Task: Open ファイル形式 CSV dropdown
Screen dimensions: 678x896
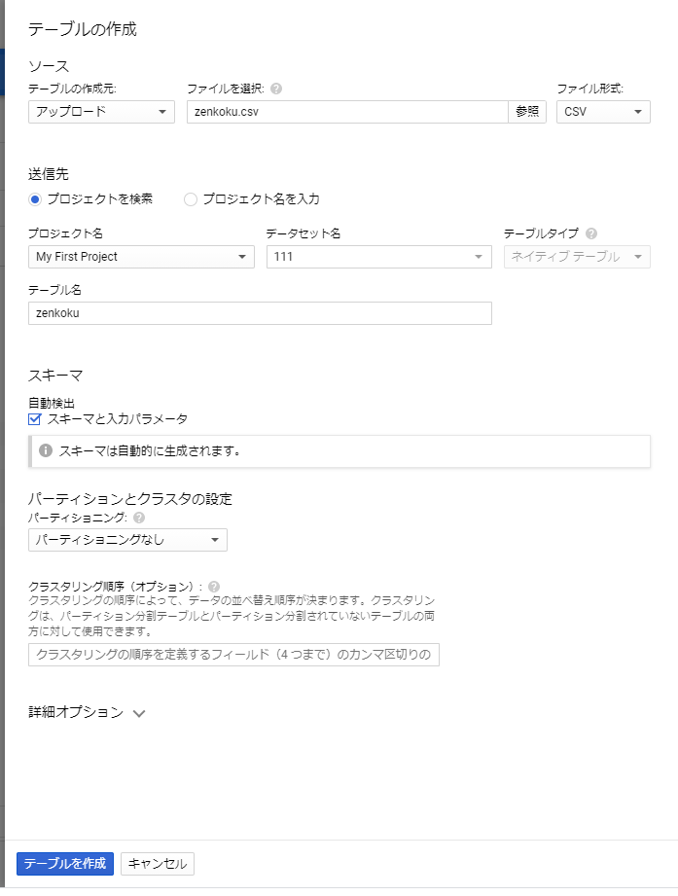Action: 602,112
